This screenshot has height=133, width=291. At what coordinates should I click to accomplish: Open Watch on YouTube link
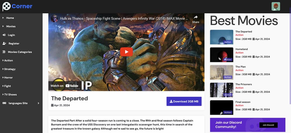64,86
